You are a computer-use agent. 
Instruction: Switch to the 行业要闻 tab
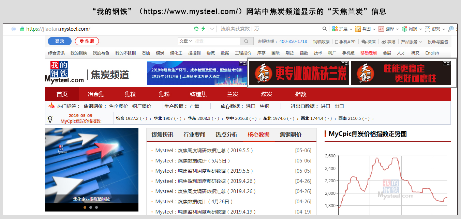point(194,135)
